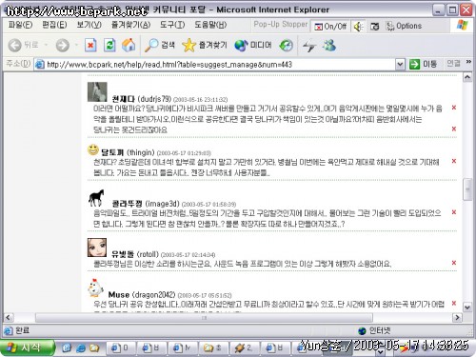The image size is (476, 357).
Task: Open the File (파일) menu
Action: click(20, 25)
